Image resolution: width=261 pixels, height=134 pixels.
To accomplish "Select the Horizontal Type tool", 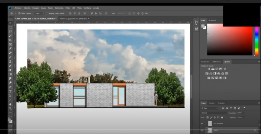I will (x=10, y=91).
